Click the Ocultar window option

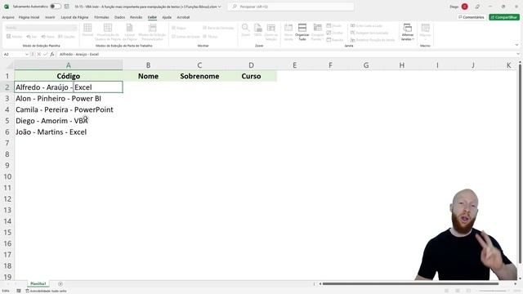coord(335,33)
